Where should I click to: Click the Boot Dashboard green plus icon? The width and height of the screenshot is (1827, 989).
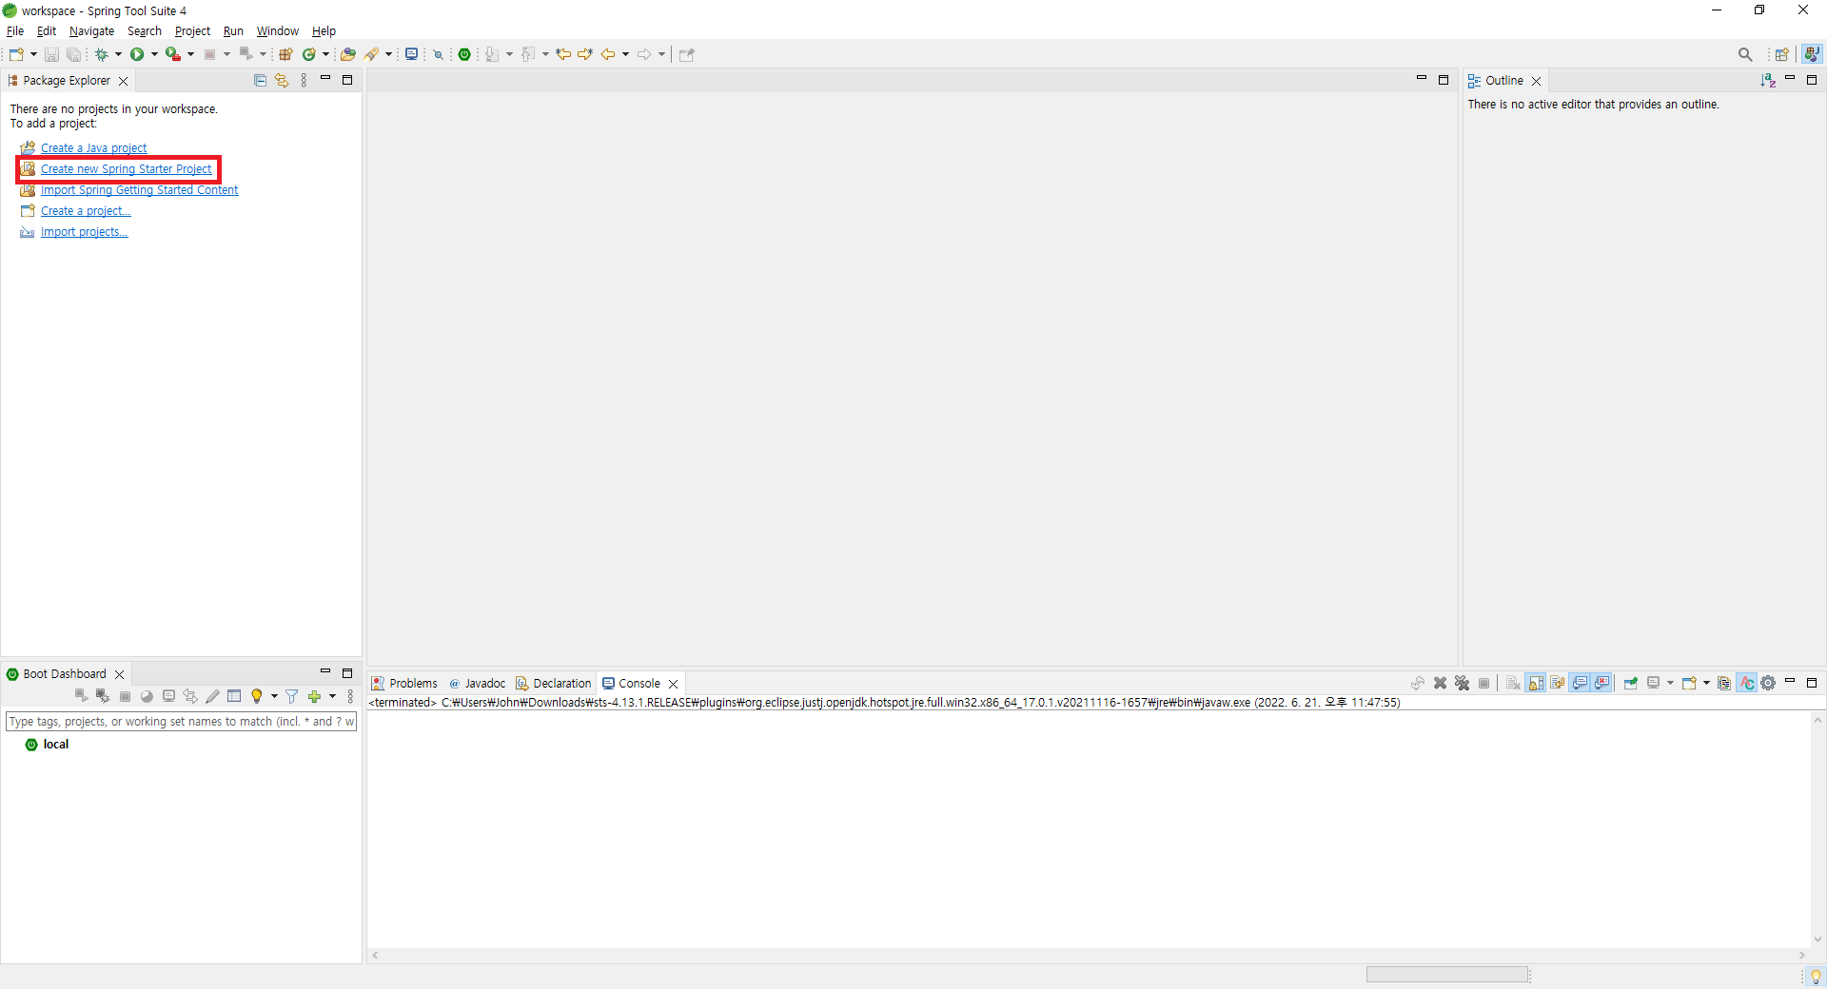315,696
